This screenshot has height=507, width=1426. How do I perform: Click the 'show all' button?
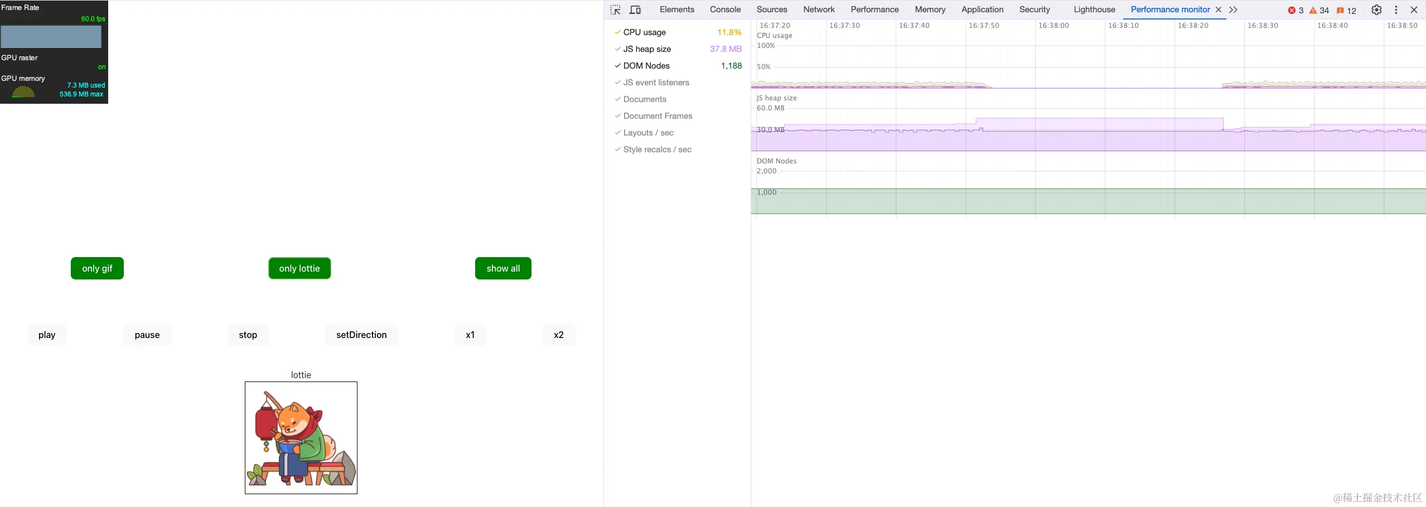[x=503, y=268]
